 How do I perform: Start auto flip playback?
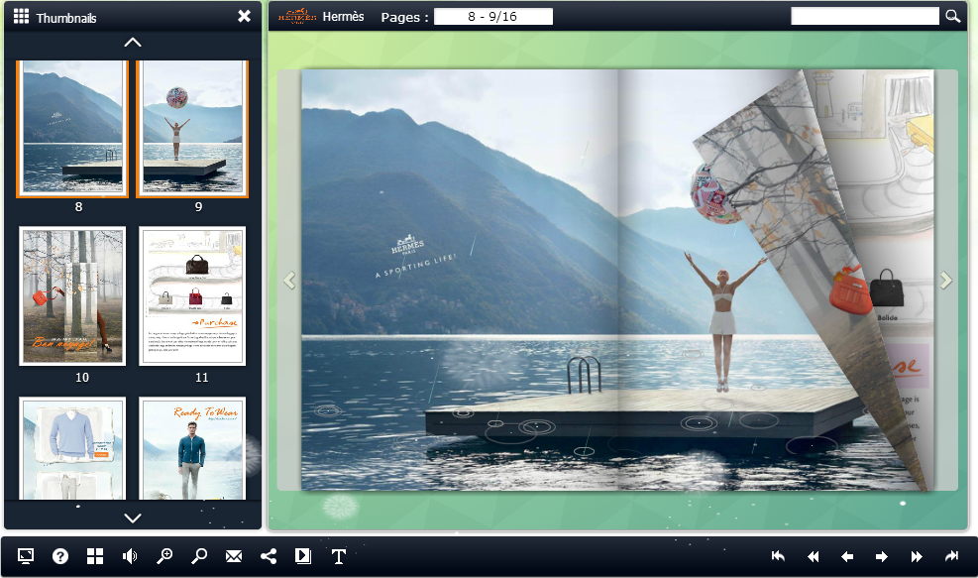(303, 556)
